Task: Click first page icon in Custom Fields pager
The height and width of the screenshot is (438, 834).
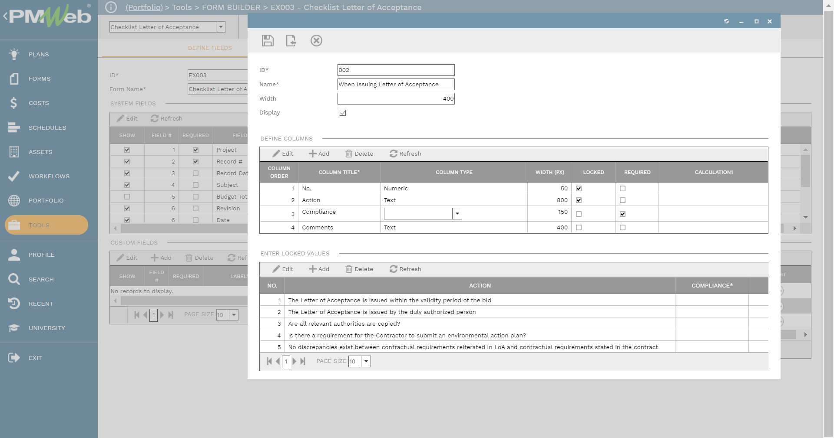Action: click(x=137, y=315)
